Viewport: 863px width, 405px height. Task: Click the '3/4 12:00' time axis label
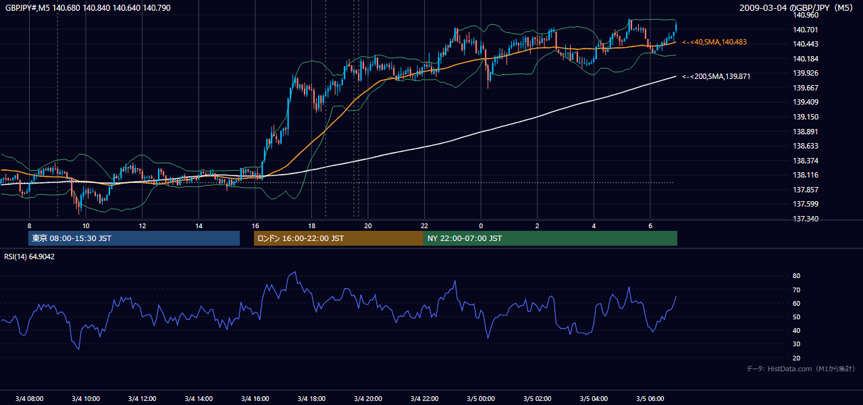pyautogui.click(x=142, y=398)
